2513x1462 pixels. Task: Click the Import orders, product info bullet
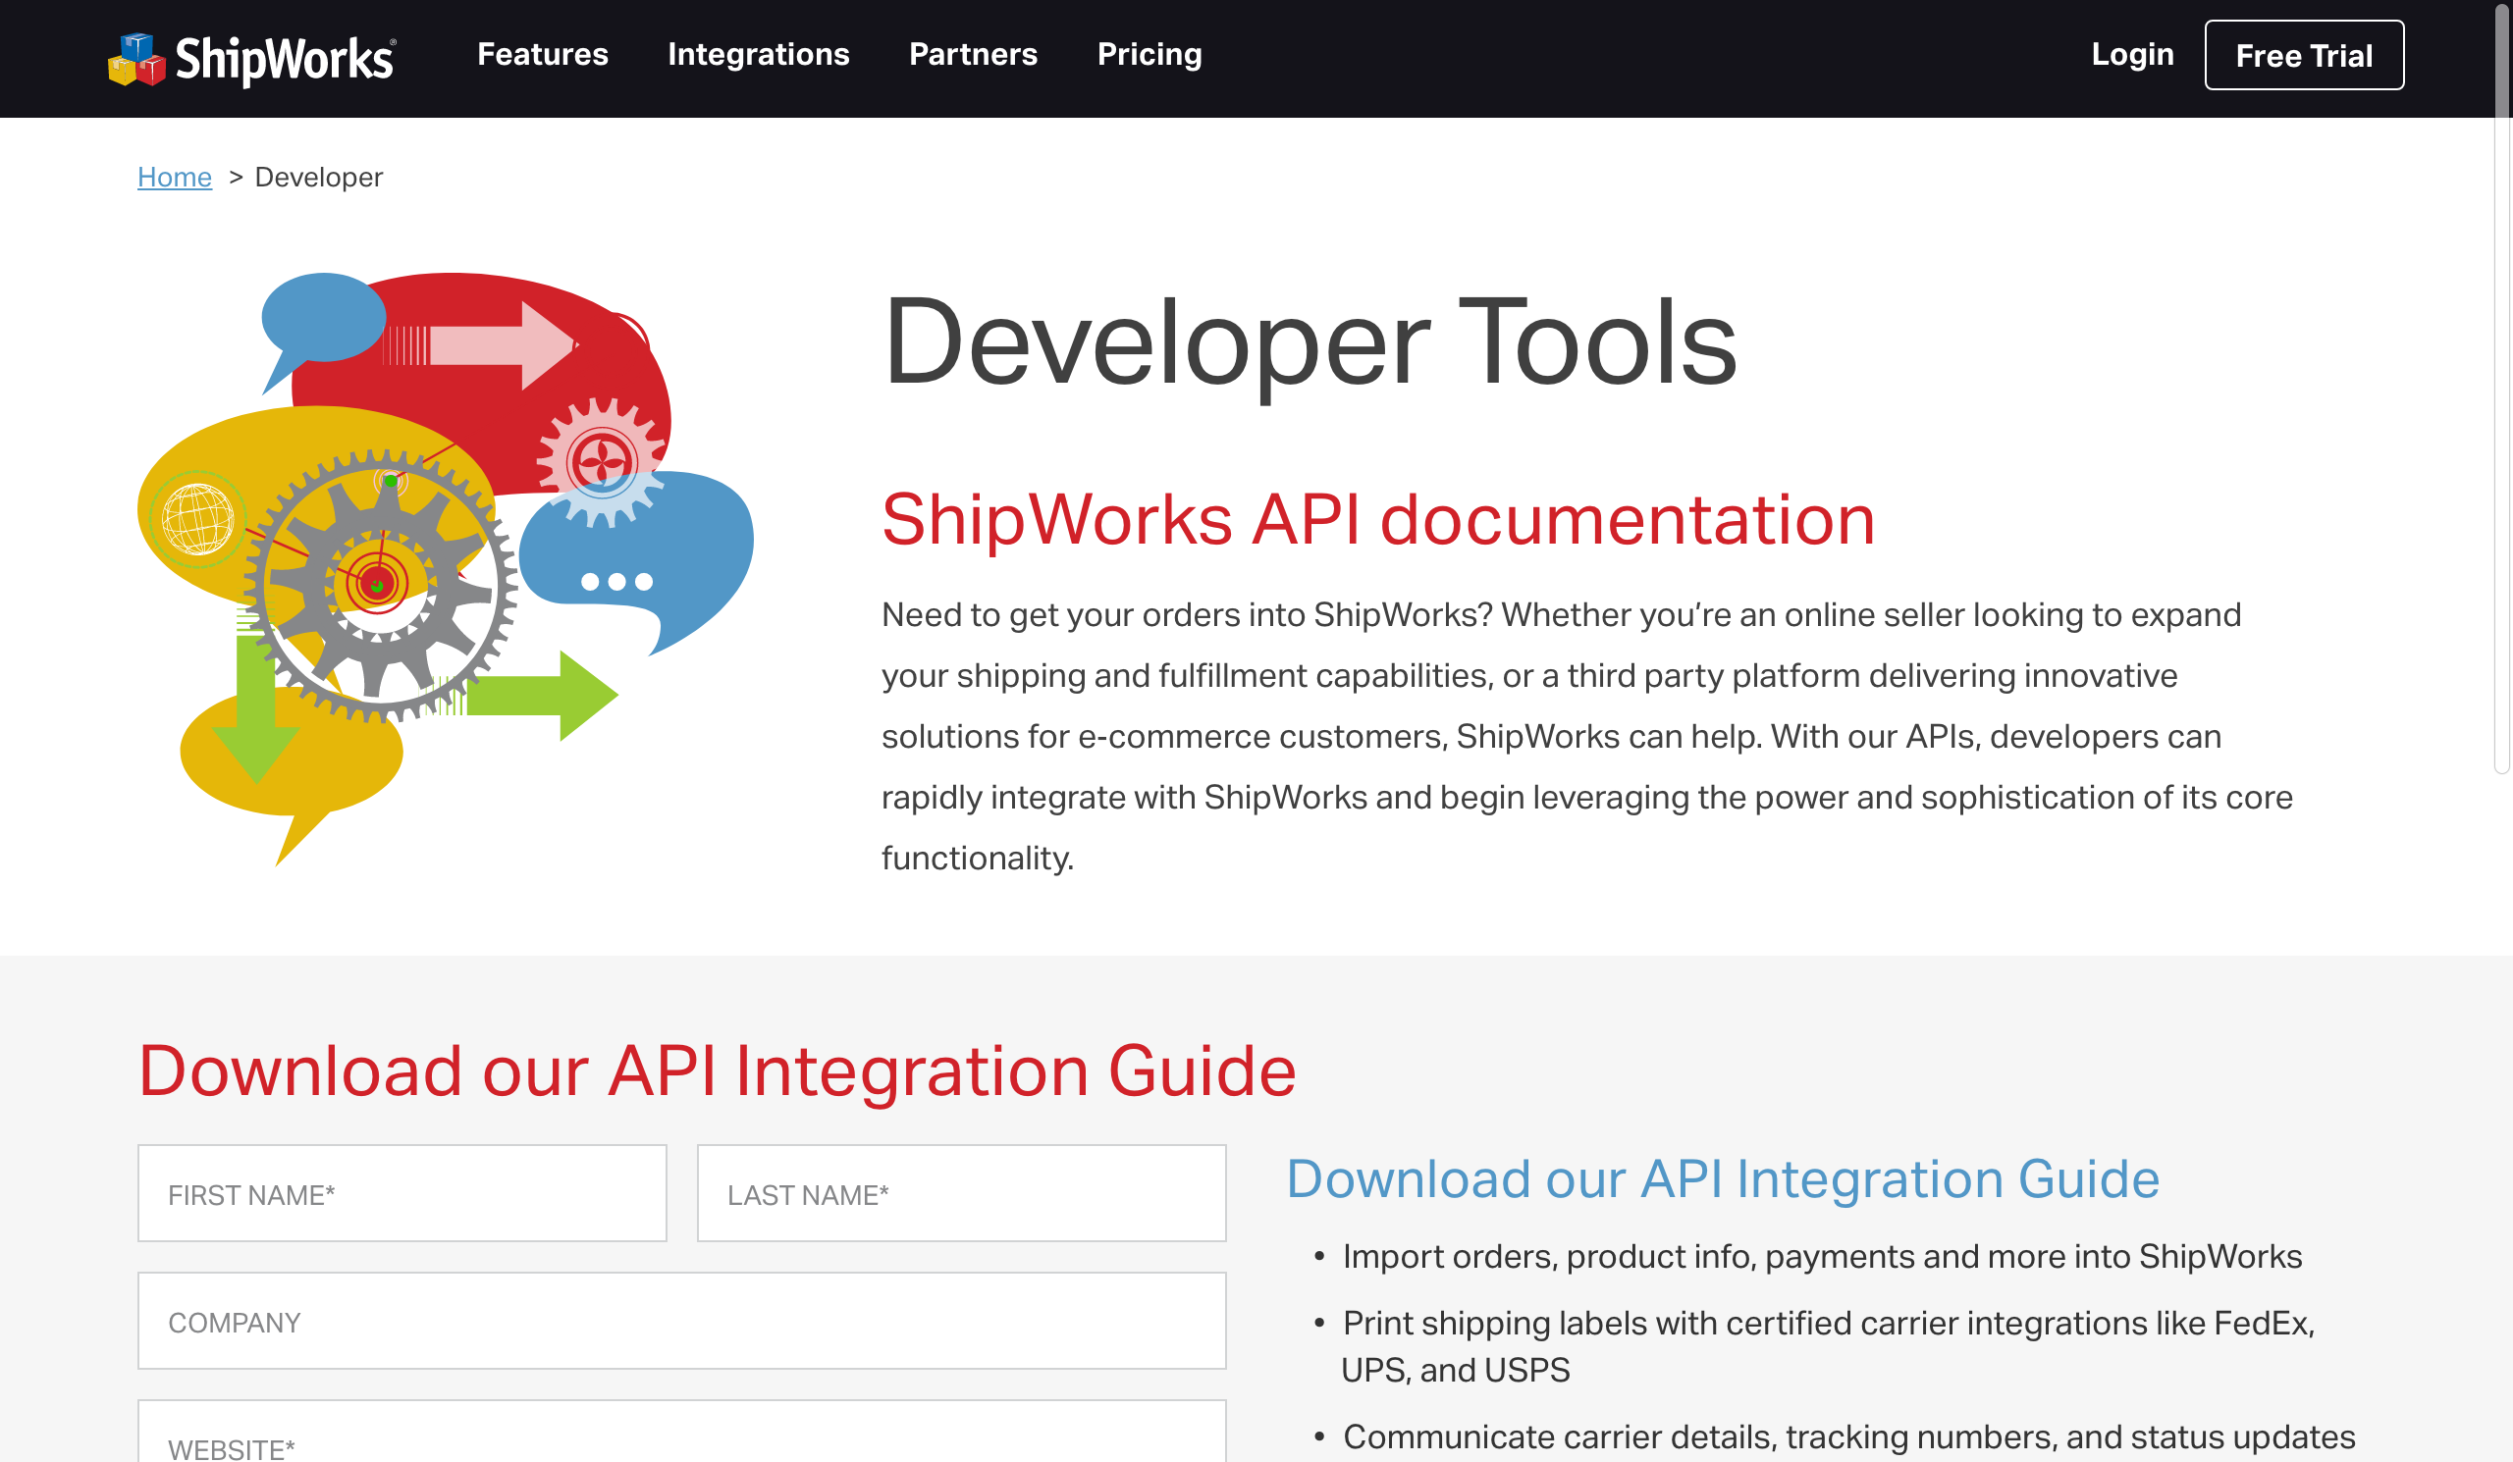point(1822,1256)
